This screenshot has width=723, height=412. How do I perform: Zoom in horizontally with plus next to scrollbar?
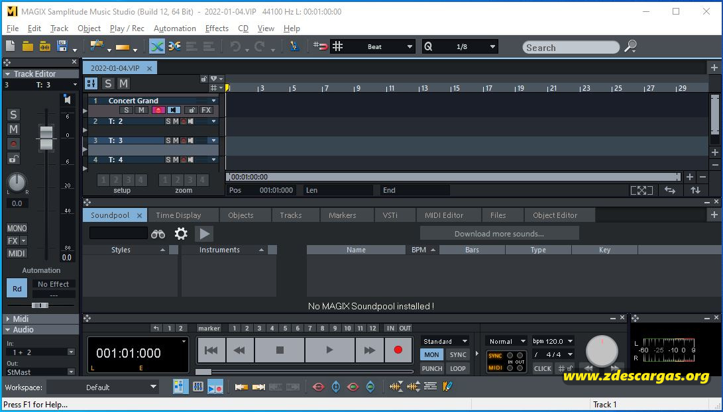pos(690,177)
